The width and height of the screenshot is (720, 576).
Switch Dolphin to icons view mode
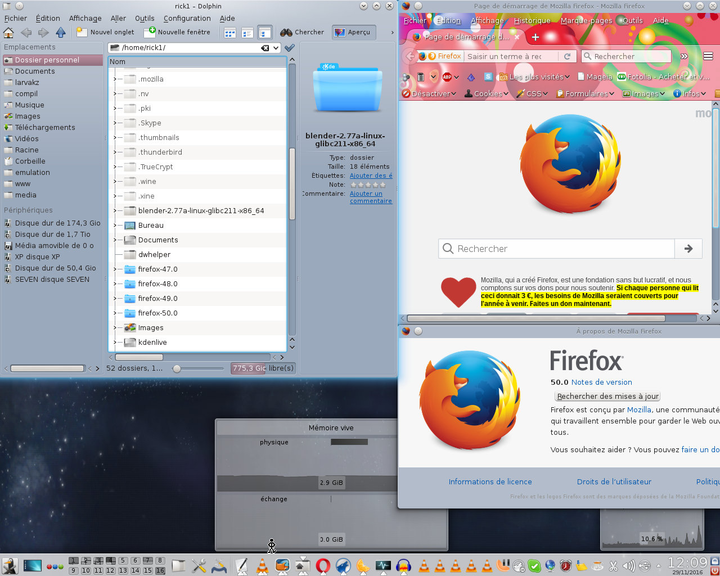coord(229,33)
